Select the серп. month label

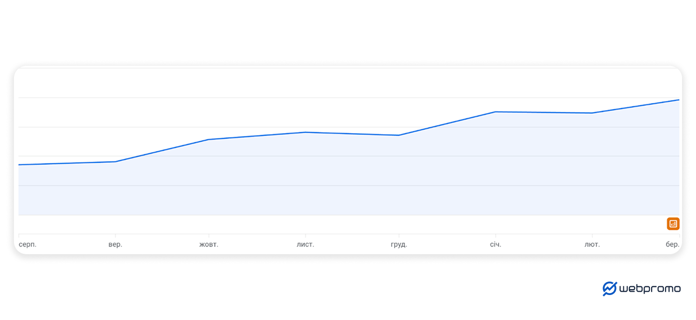[x=27, y=245]
